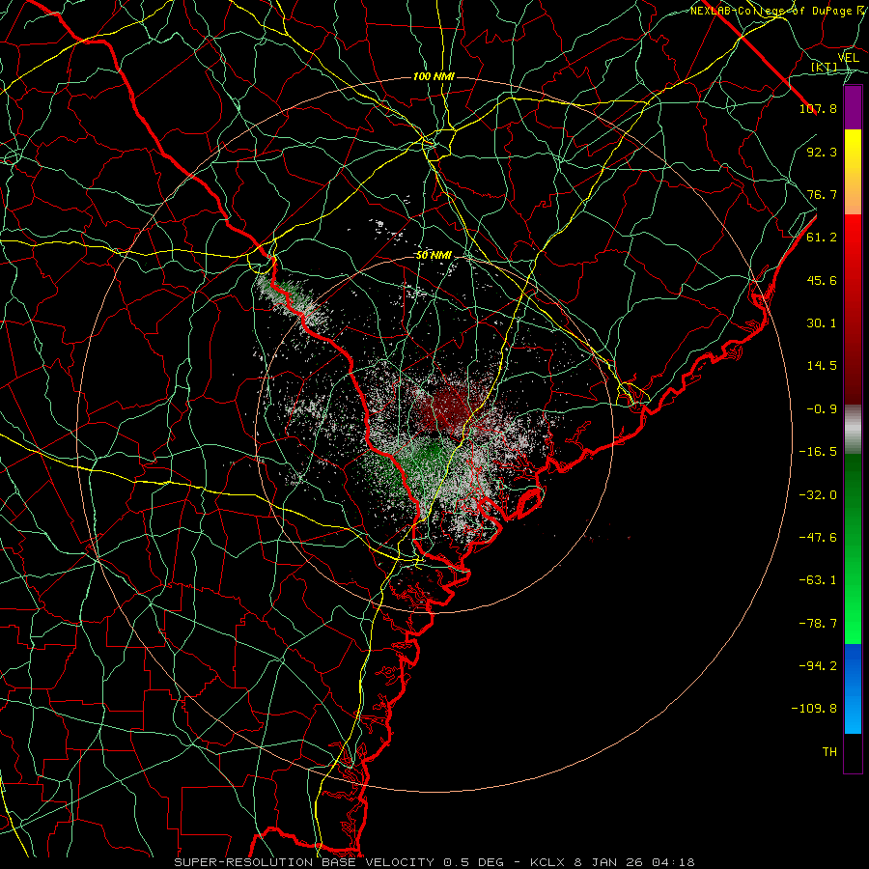Click the -0.9 legend value
Screen dimensions: 869x869
[x=822, y=409]
